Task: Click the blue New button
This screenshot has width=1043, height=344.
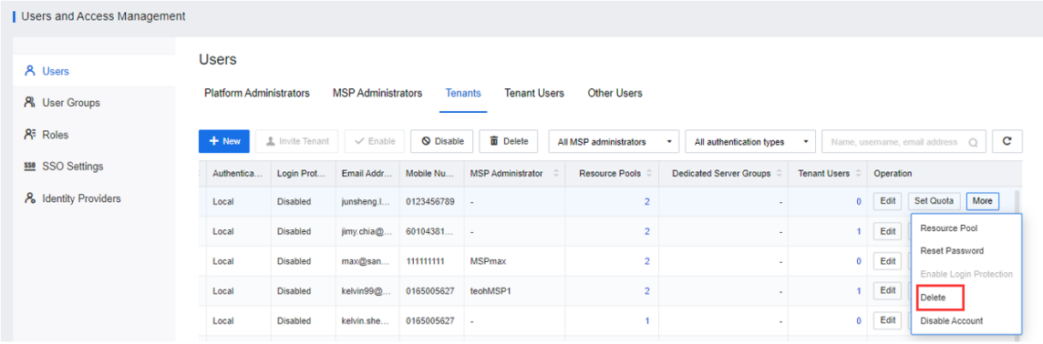Action: coord(224,141)
